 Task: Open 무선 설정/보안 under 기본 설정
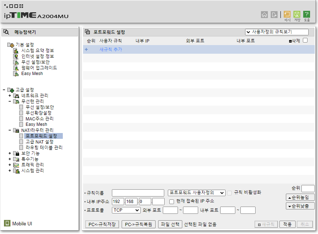[35, 62]
